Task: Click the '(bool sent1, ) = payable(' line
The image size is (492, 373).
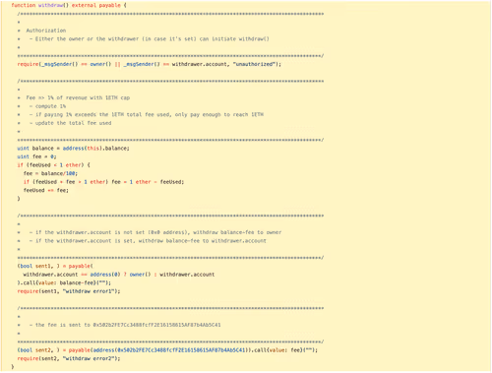Action: tap(55, 266)
